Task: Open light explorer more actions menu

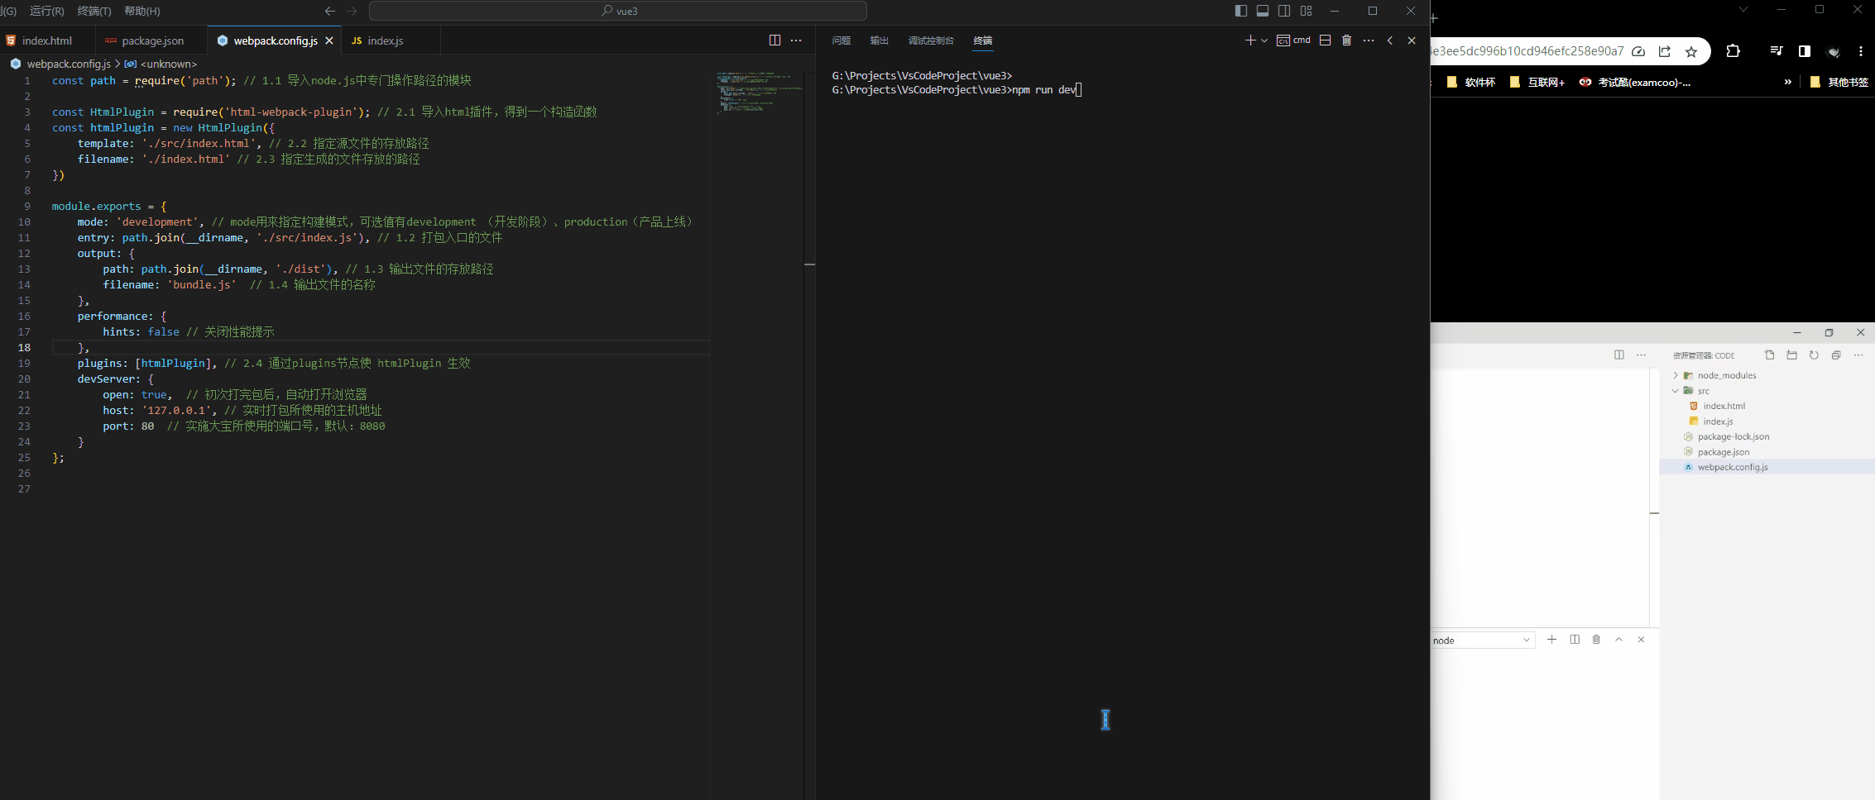Action: [x=1858, y=355]
